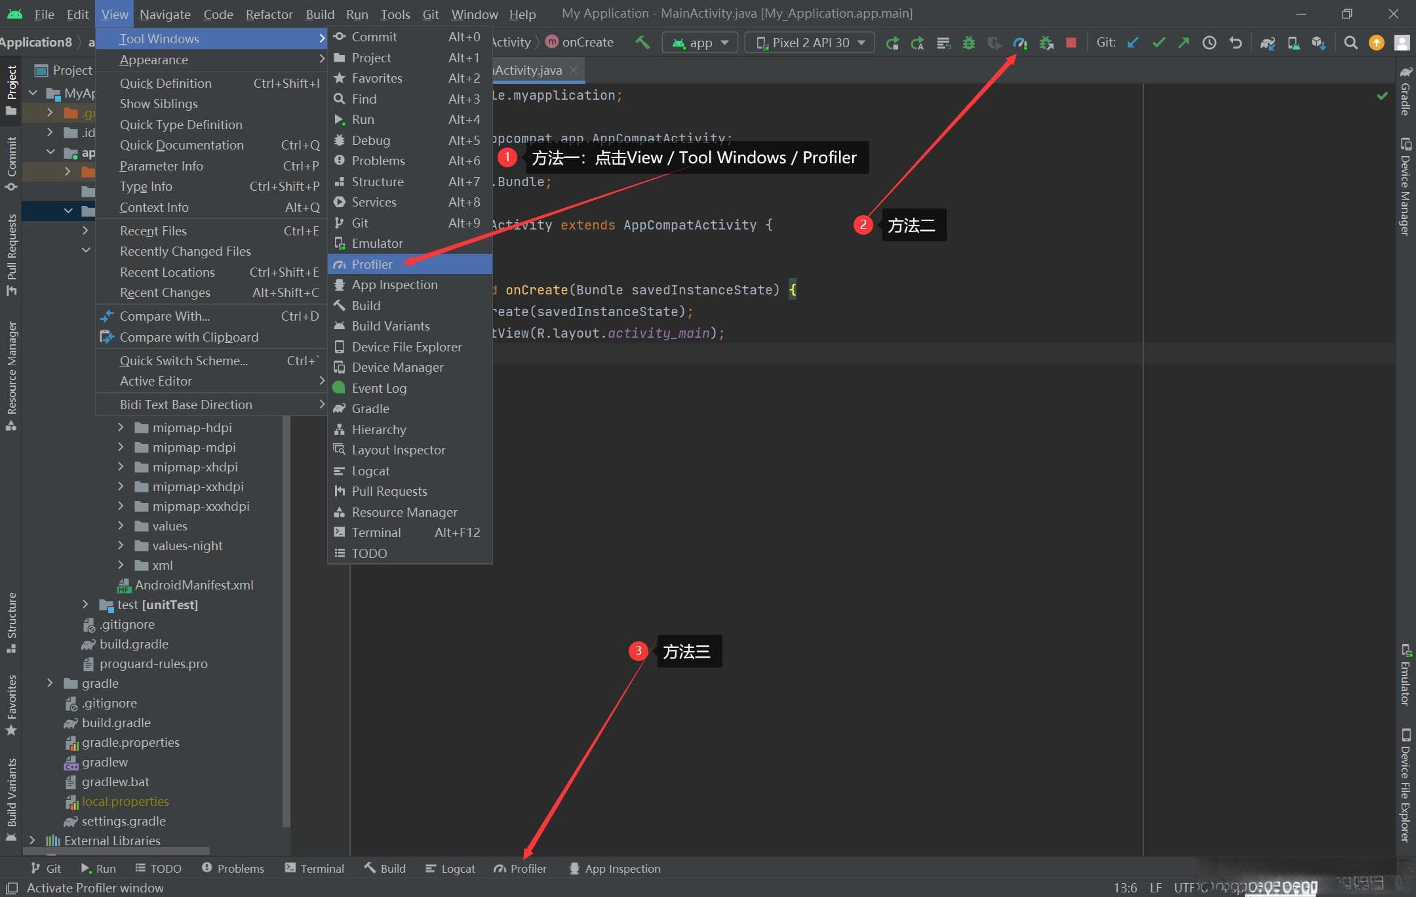Click the Git Show History clock icon

click(x=1209, y=43)
